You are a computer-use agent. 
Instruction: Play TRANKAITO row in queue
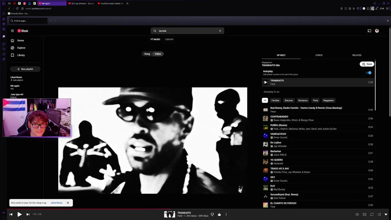coord(318,82)
